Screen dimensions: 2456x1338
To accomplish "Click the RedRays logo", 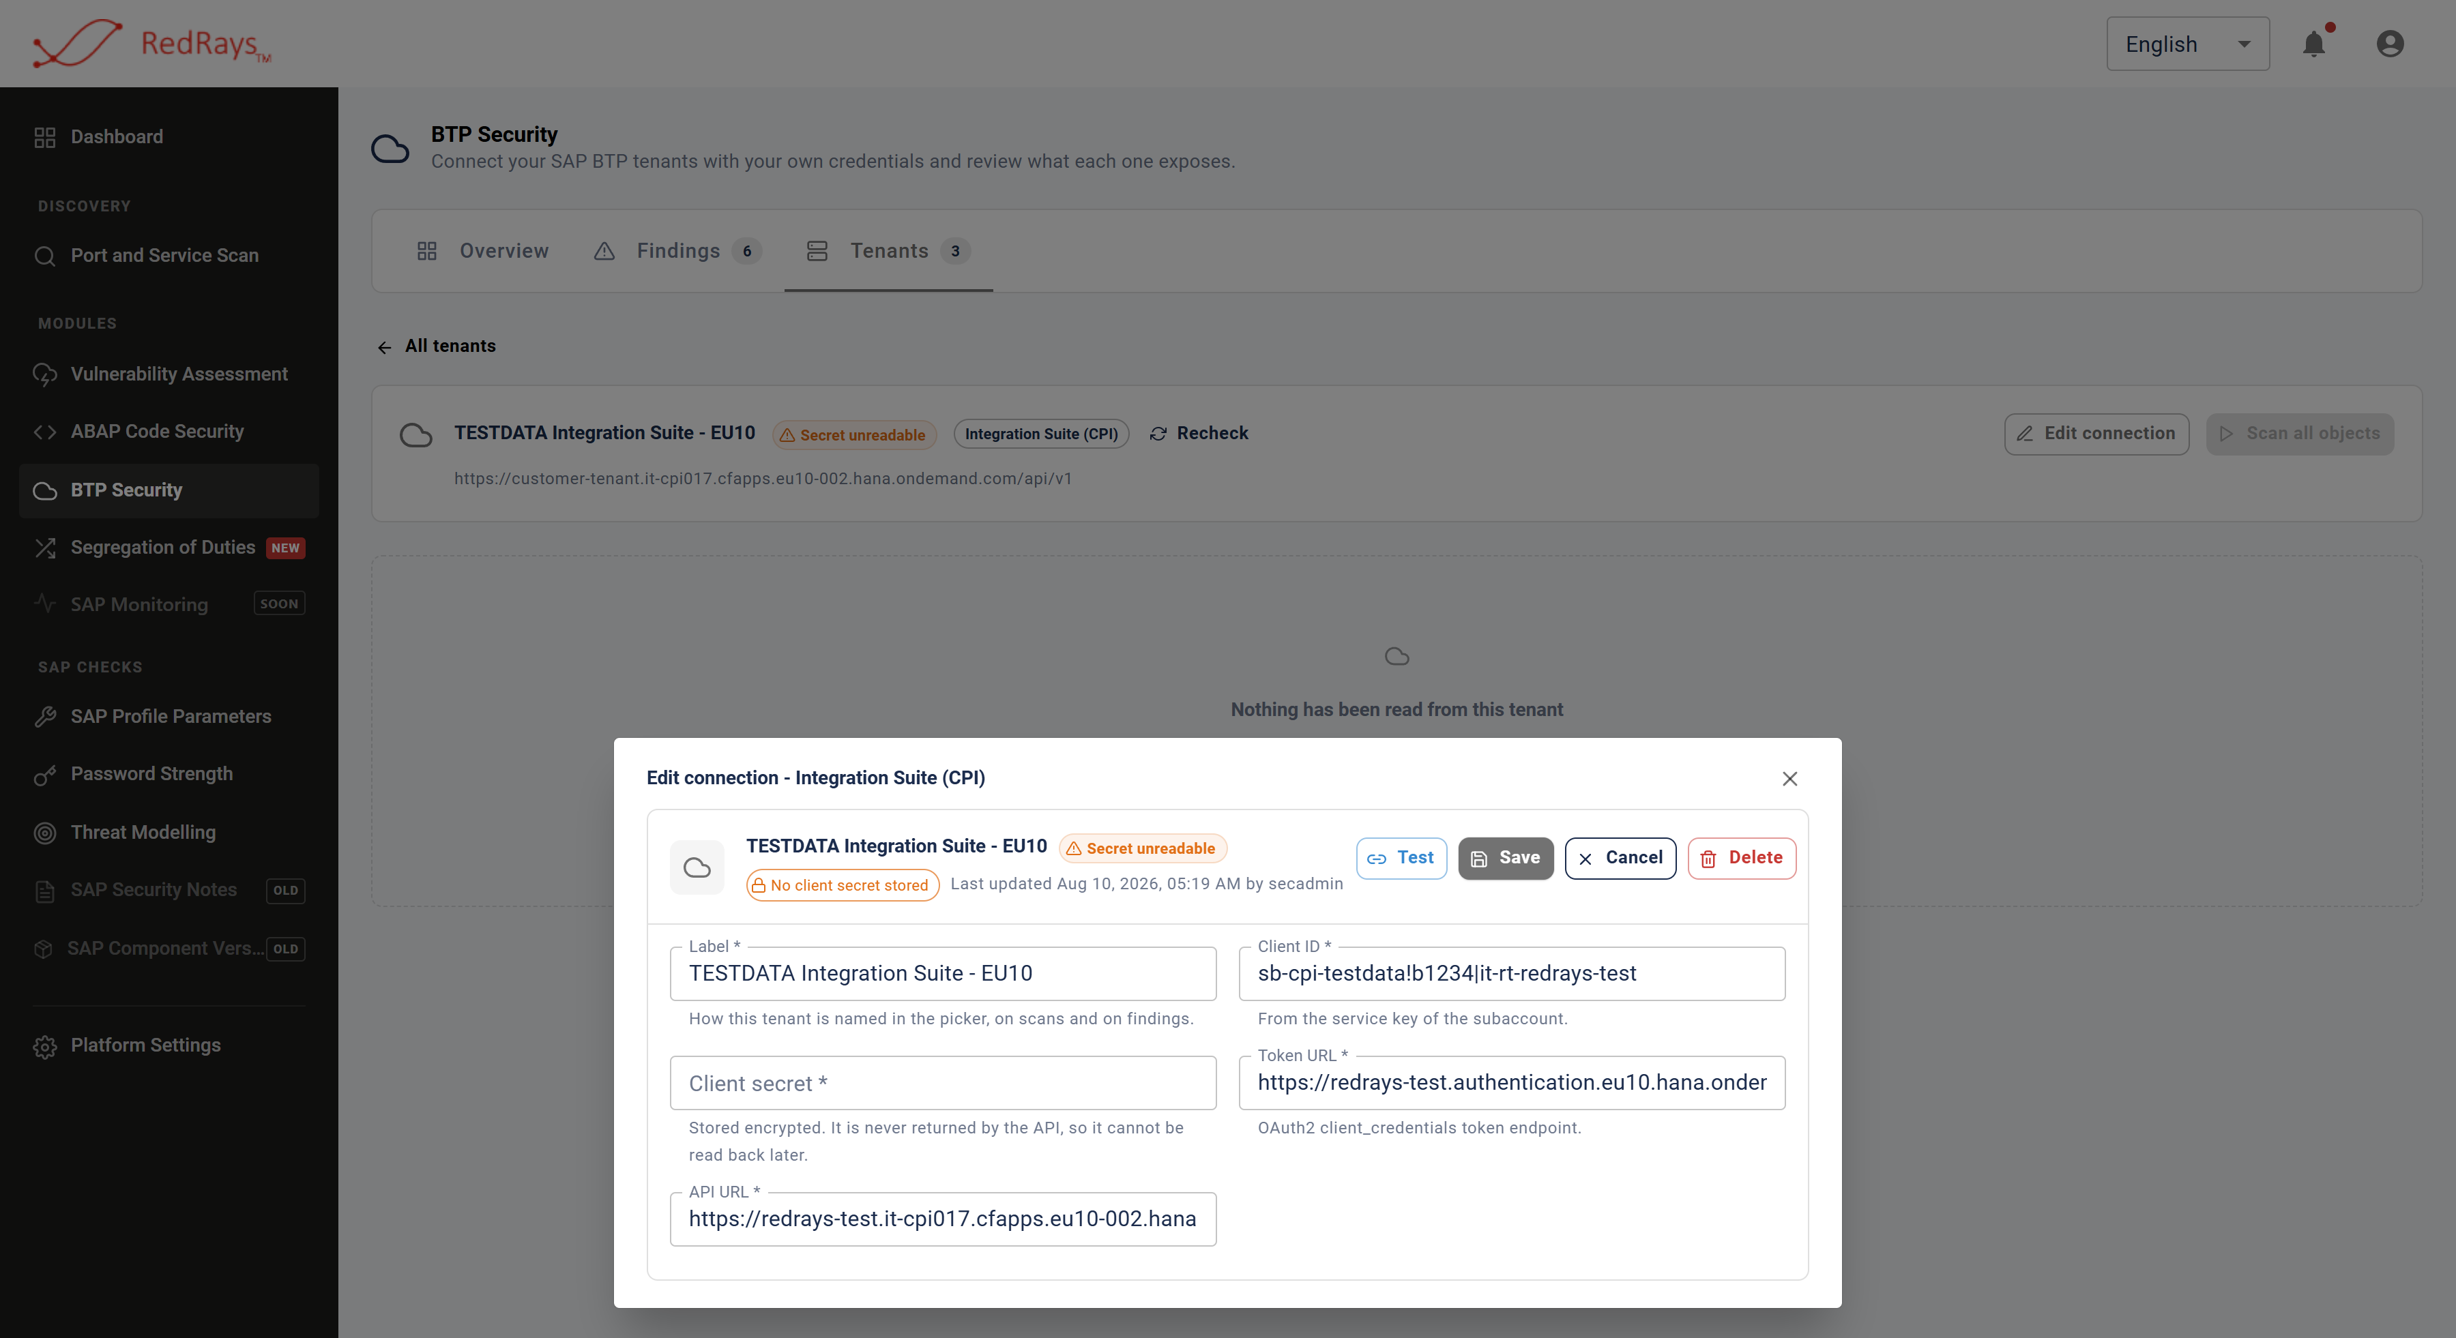I will (153, 44).
